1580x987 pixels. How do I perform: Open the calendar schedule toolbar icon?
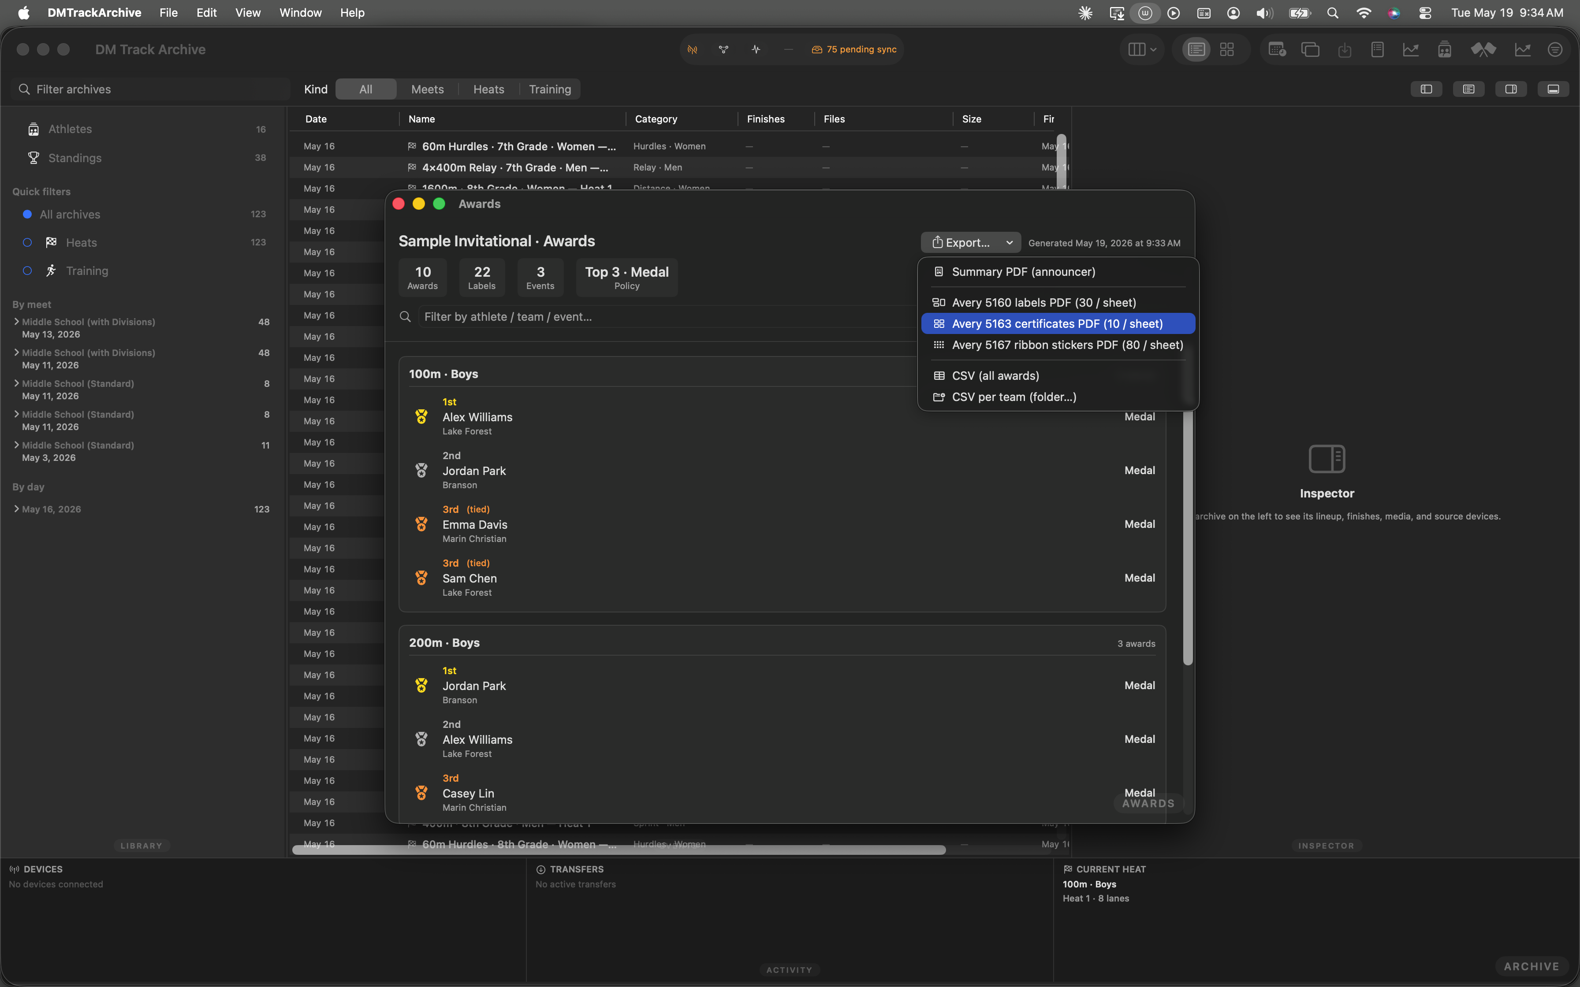pyautogui.click(x=1277, y=50)
